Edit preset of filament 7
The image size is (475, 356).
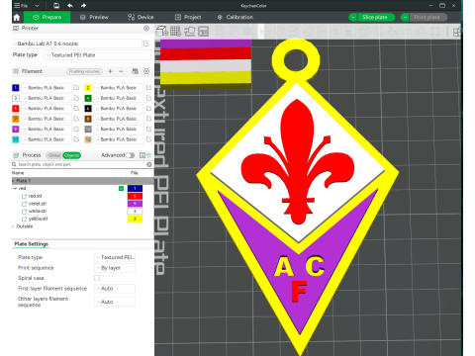pos(76,119)
